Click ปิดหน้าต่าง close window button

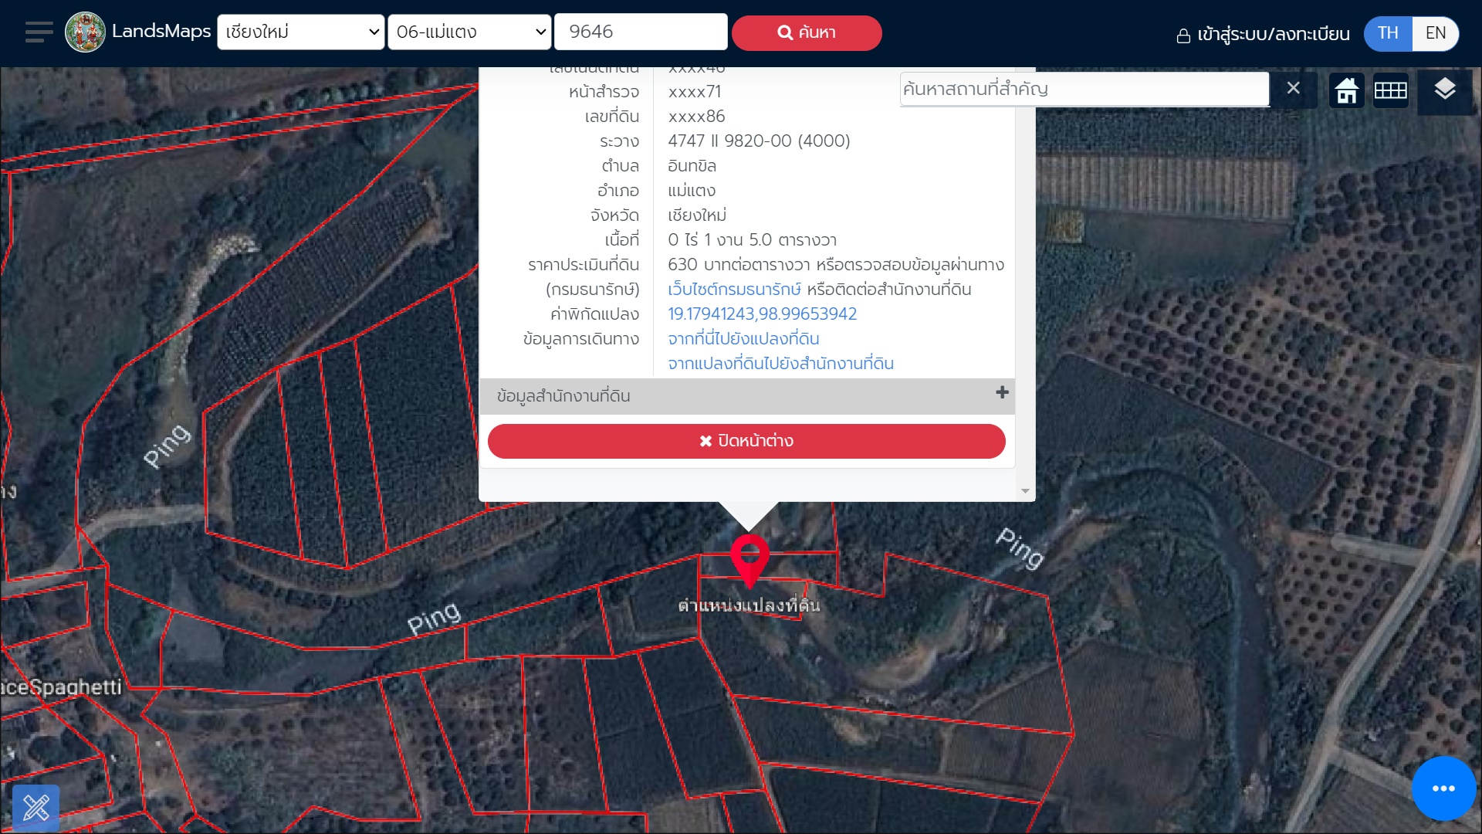[746, 441]
